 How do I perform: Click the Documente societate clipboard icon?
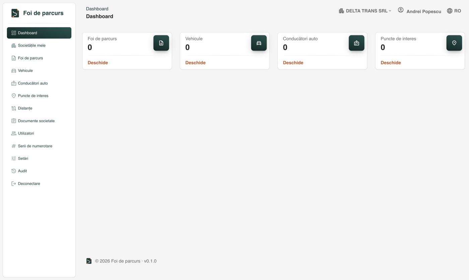[x=14, y=121]
